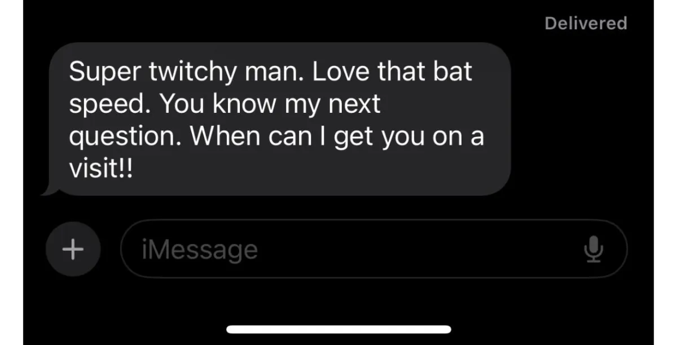Click the 'iMessage' placeholder text
The image size is (677, 345).
point(200,249)
